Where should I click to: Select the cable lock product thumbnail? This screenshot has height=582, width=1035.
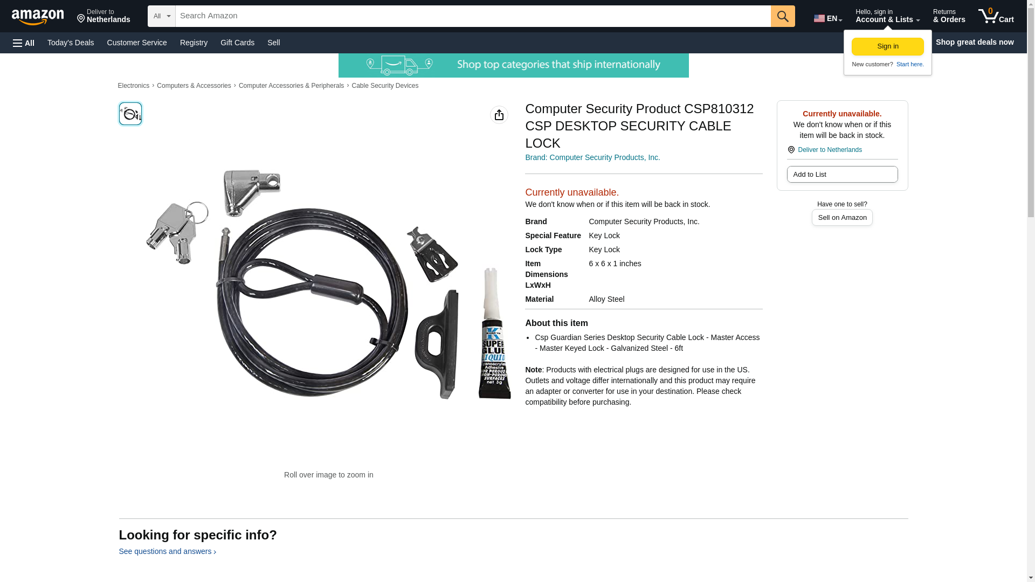tap(130, 114)
